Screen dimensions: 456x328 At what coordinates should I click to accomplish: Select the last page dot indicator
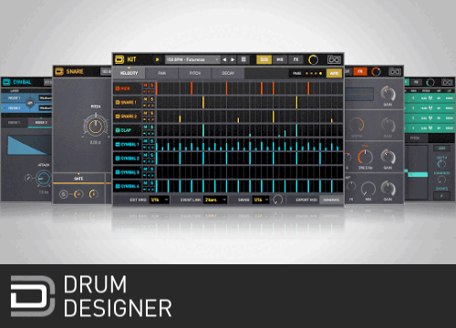pyautogui.click(x=320, y=73)
